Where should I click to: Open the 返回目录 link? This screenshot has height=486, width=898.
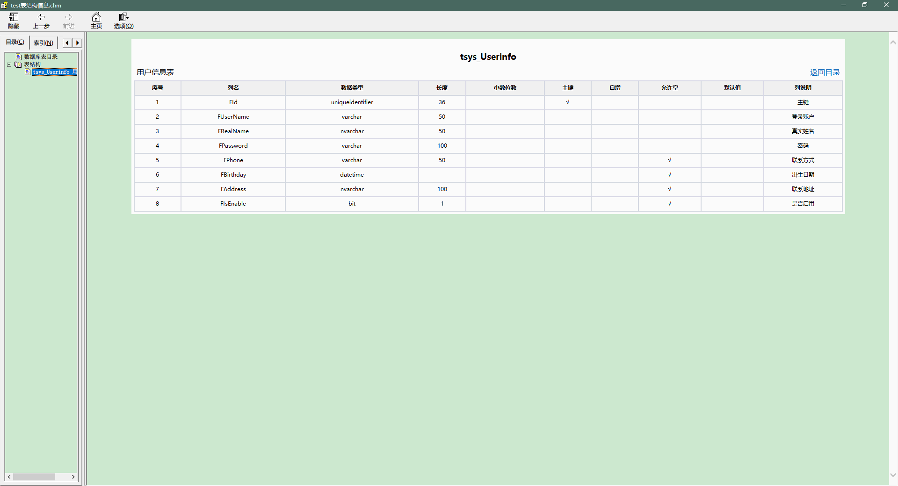(825, 72)
